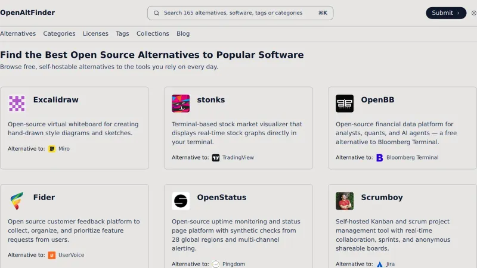Open the Tags navigation item

[122, 34]
